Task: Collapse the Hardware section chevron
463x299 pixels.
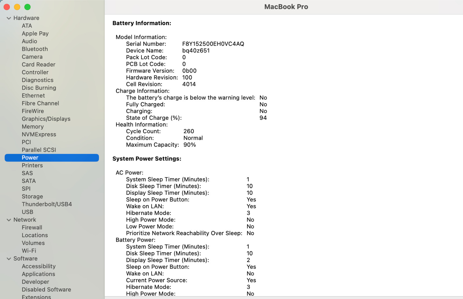Action: tap(9, 18)
